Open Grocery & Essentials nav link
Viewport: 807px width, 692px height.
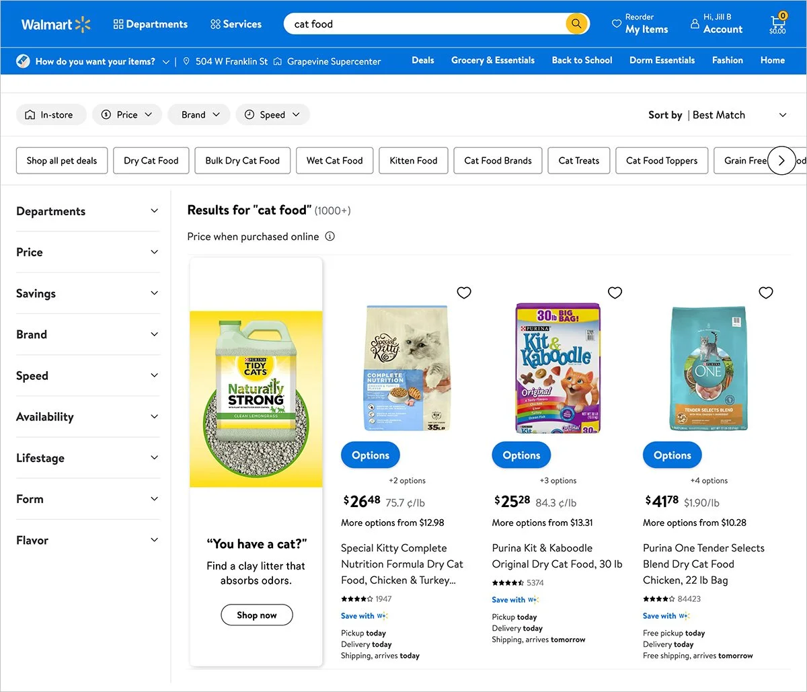[x=493, y=60]
